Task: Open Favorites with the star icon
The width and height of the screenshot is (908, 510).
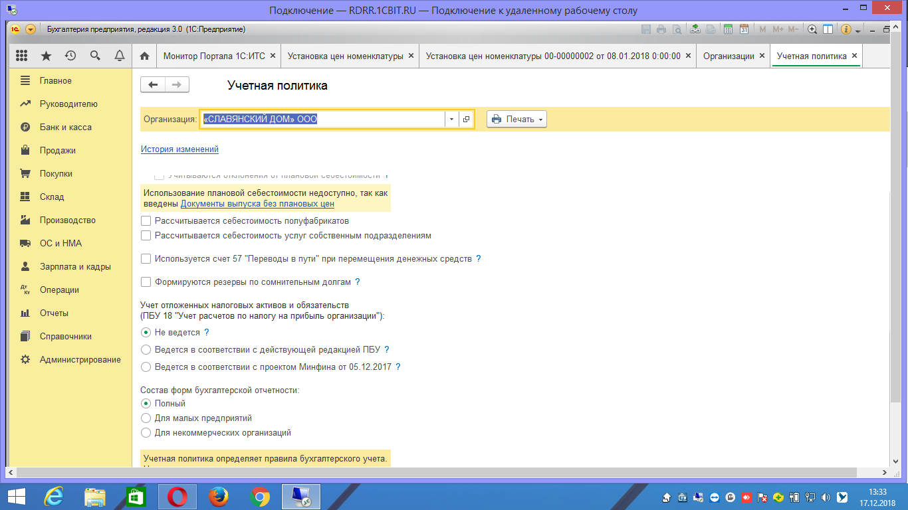Action: (x=46, y=56)
